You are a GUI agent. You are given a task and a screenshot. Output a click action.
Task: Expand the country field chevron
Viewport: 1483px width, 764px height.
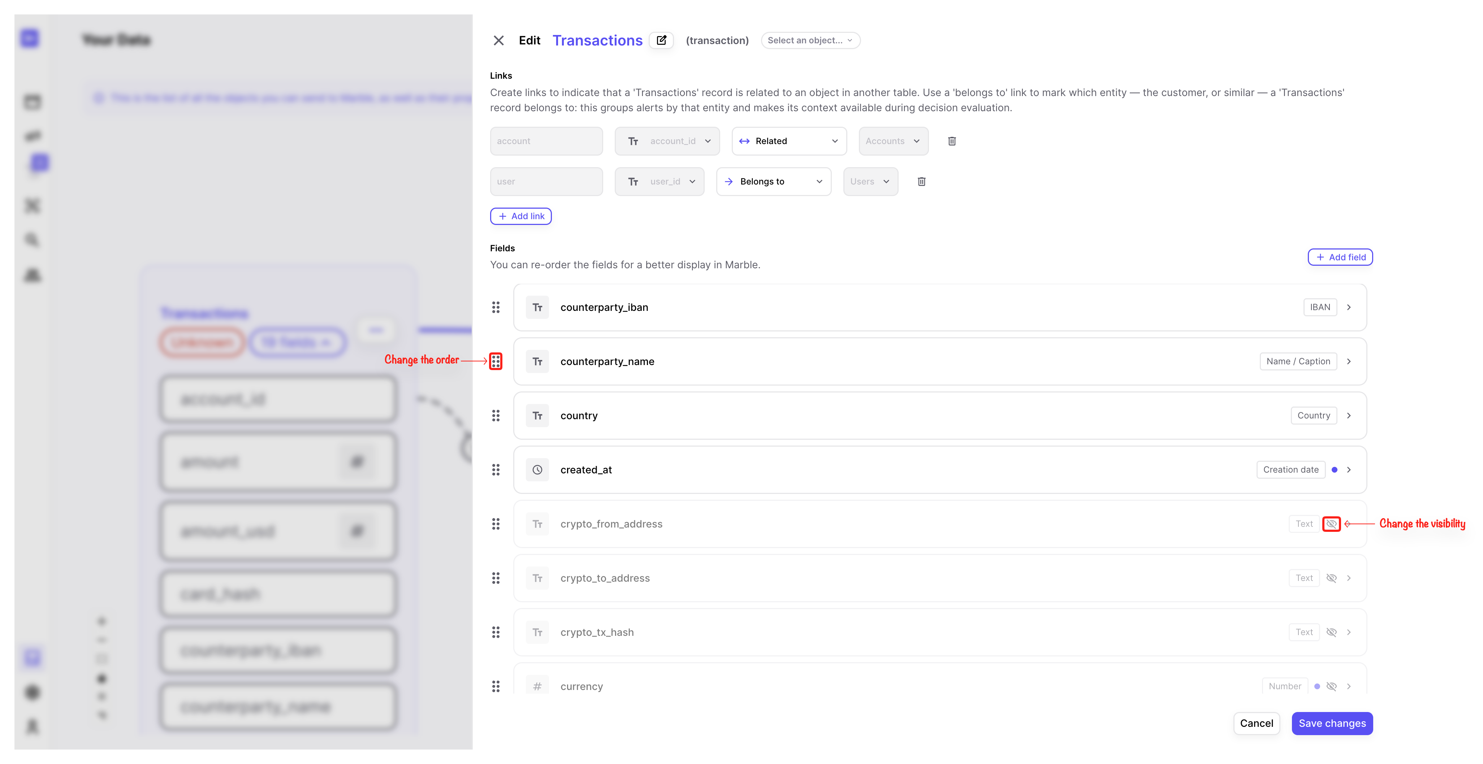1349,415
